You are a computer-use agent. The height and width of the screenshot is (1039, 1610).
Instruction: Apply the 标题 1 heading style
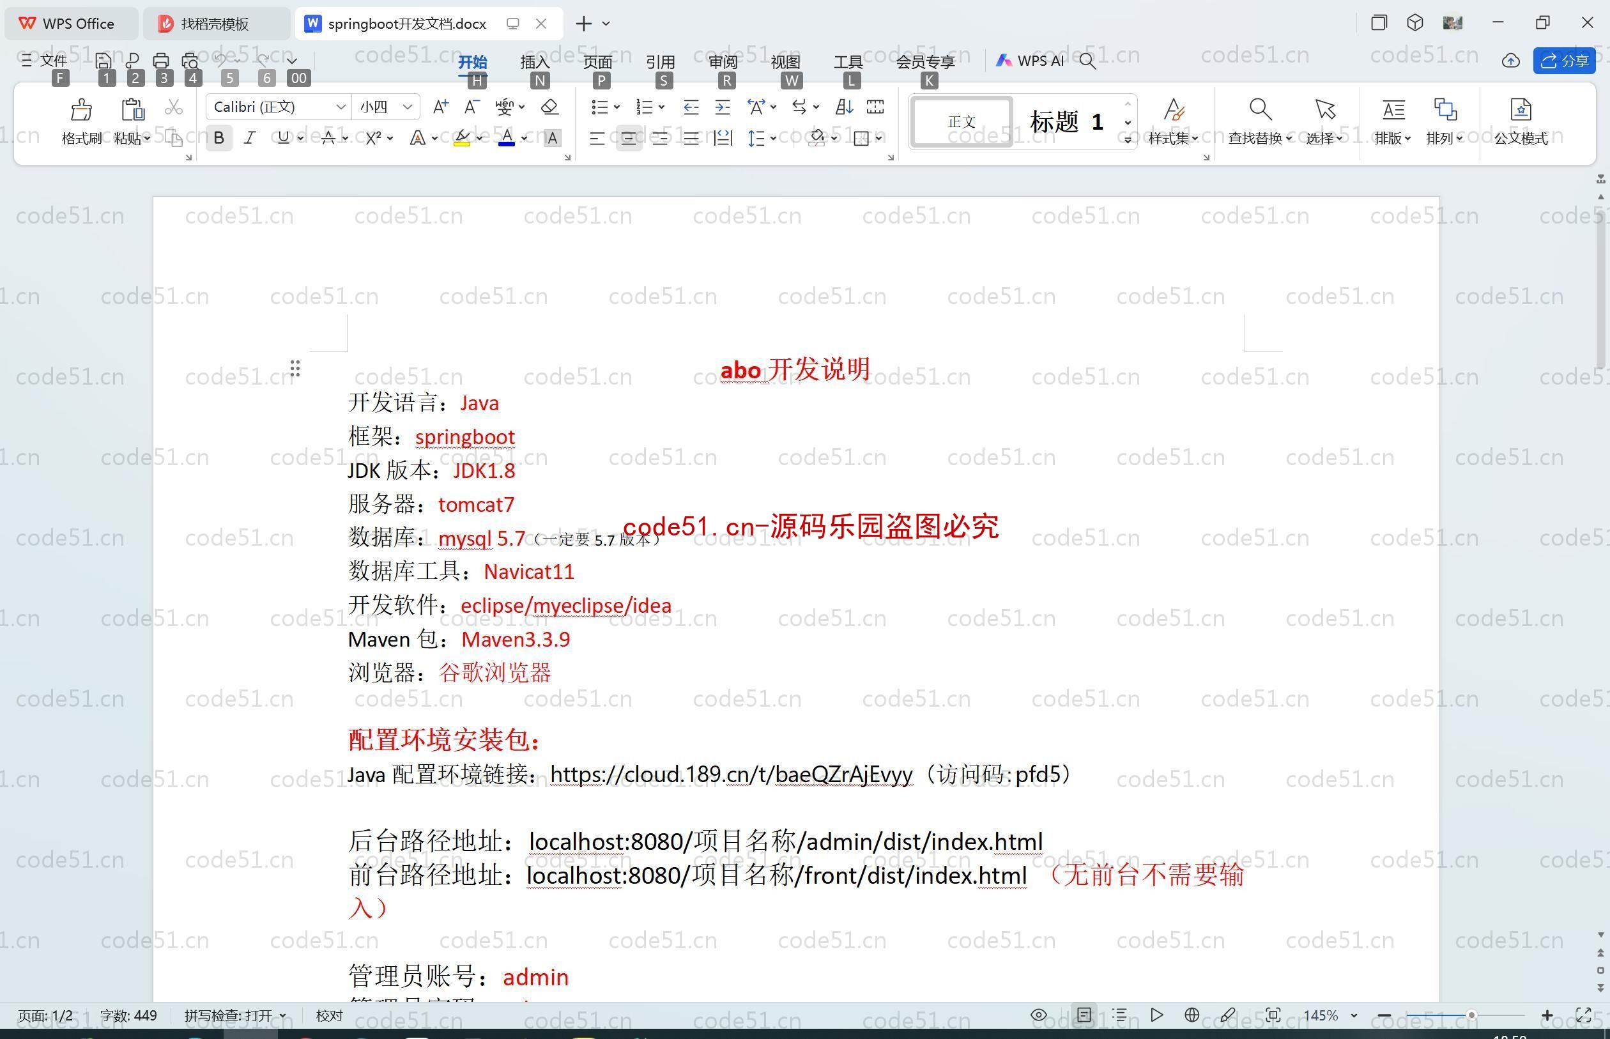coord(1066,122)
